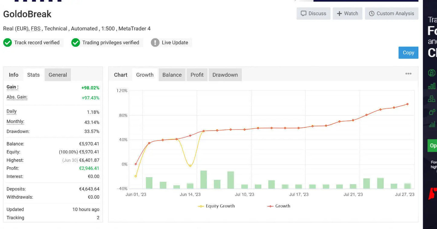Click the 33.57% drawdown value
437x229 pixels.
tap(92, 132)
